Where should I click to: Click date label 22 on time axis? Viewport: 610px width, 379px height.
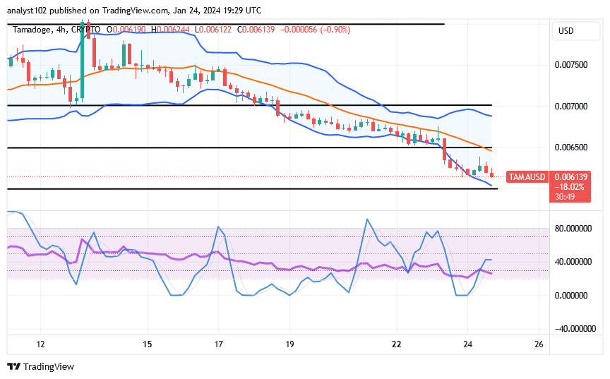[x=396, y=344]
